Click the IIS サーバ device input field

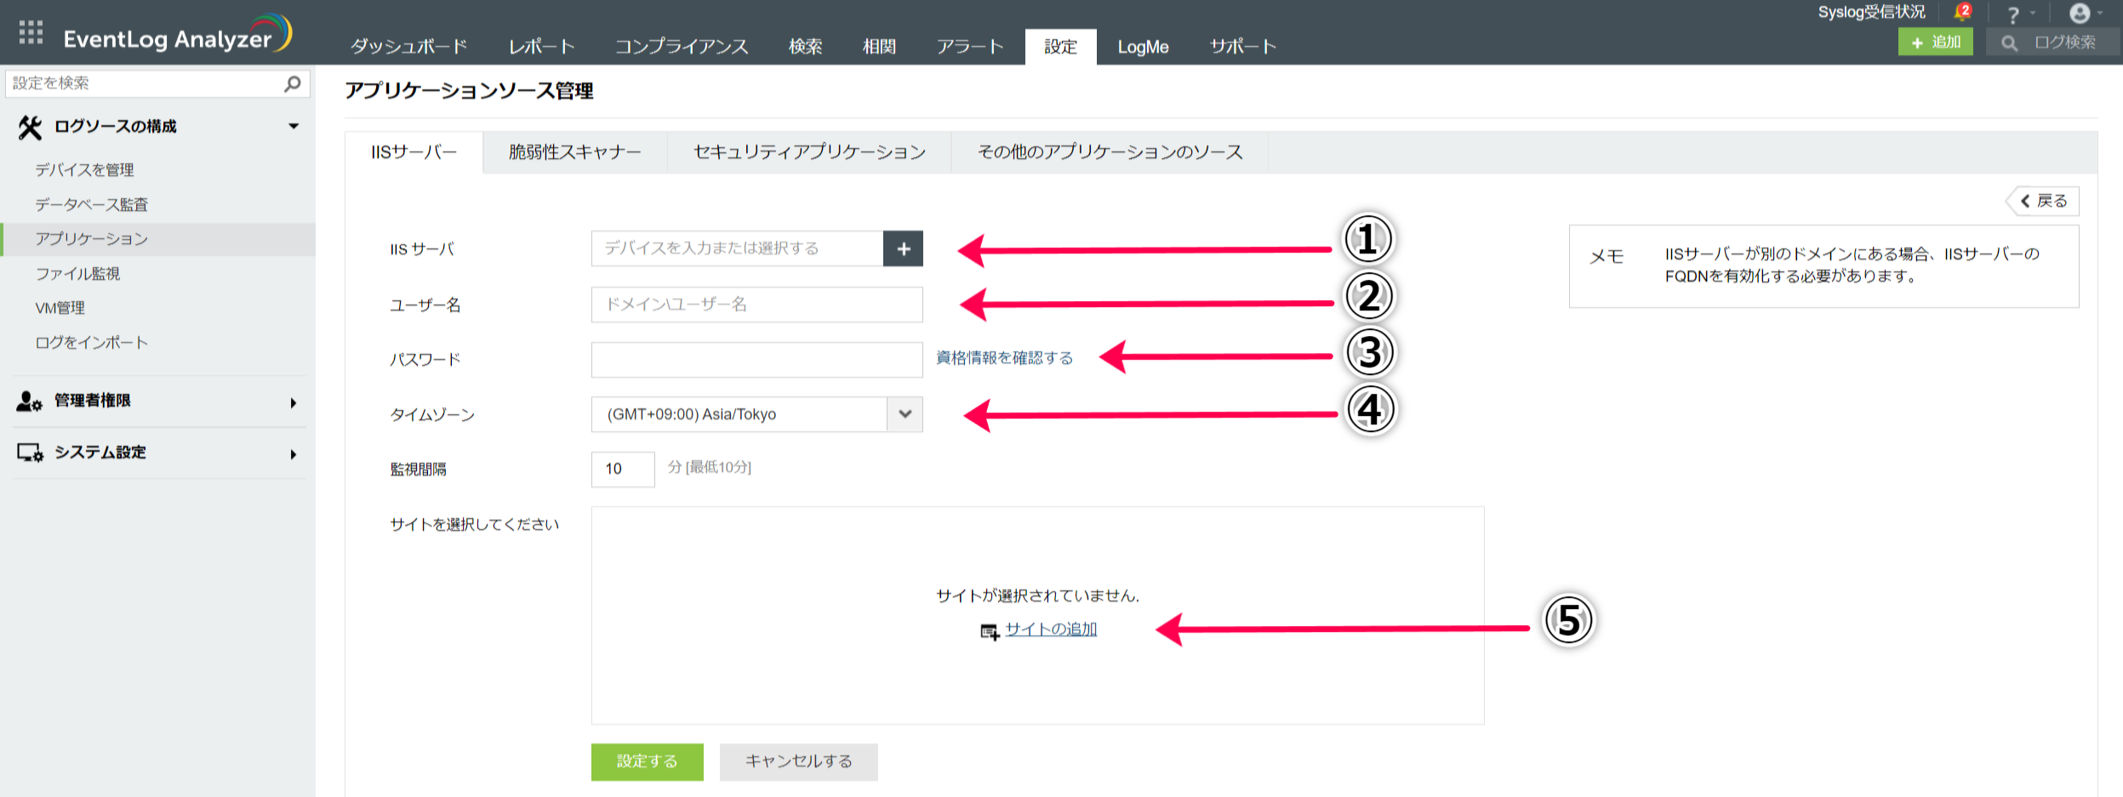click(x=737, y=248)
